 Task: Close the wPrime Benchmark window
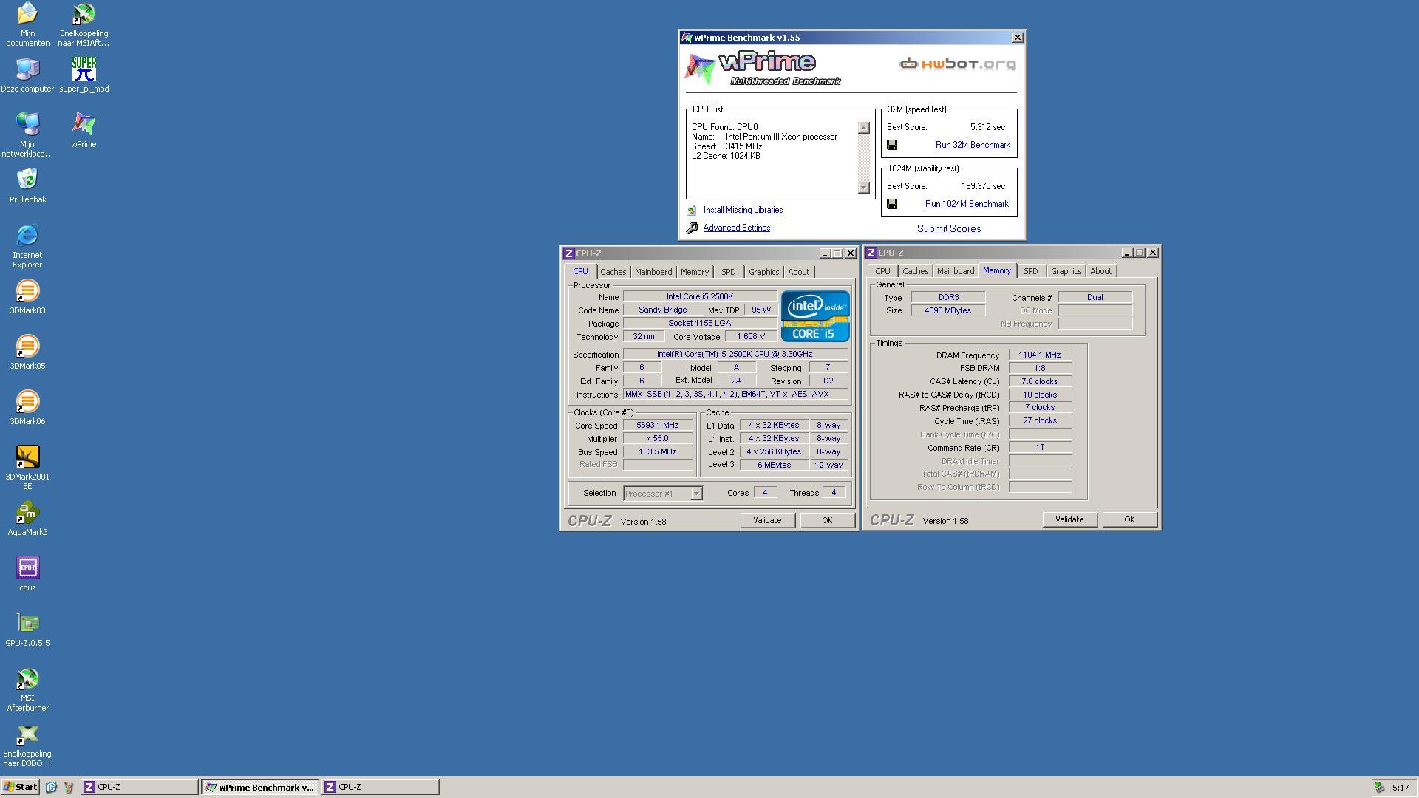pos(1018,38)
